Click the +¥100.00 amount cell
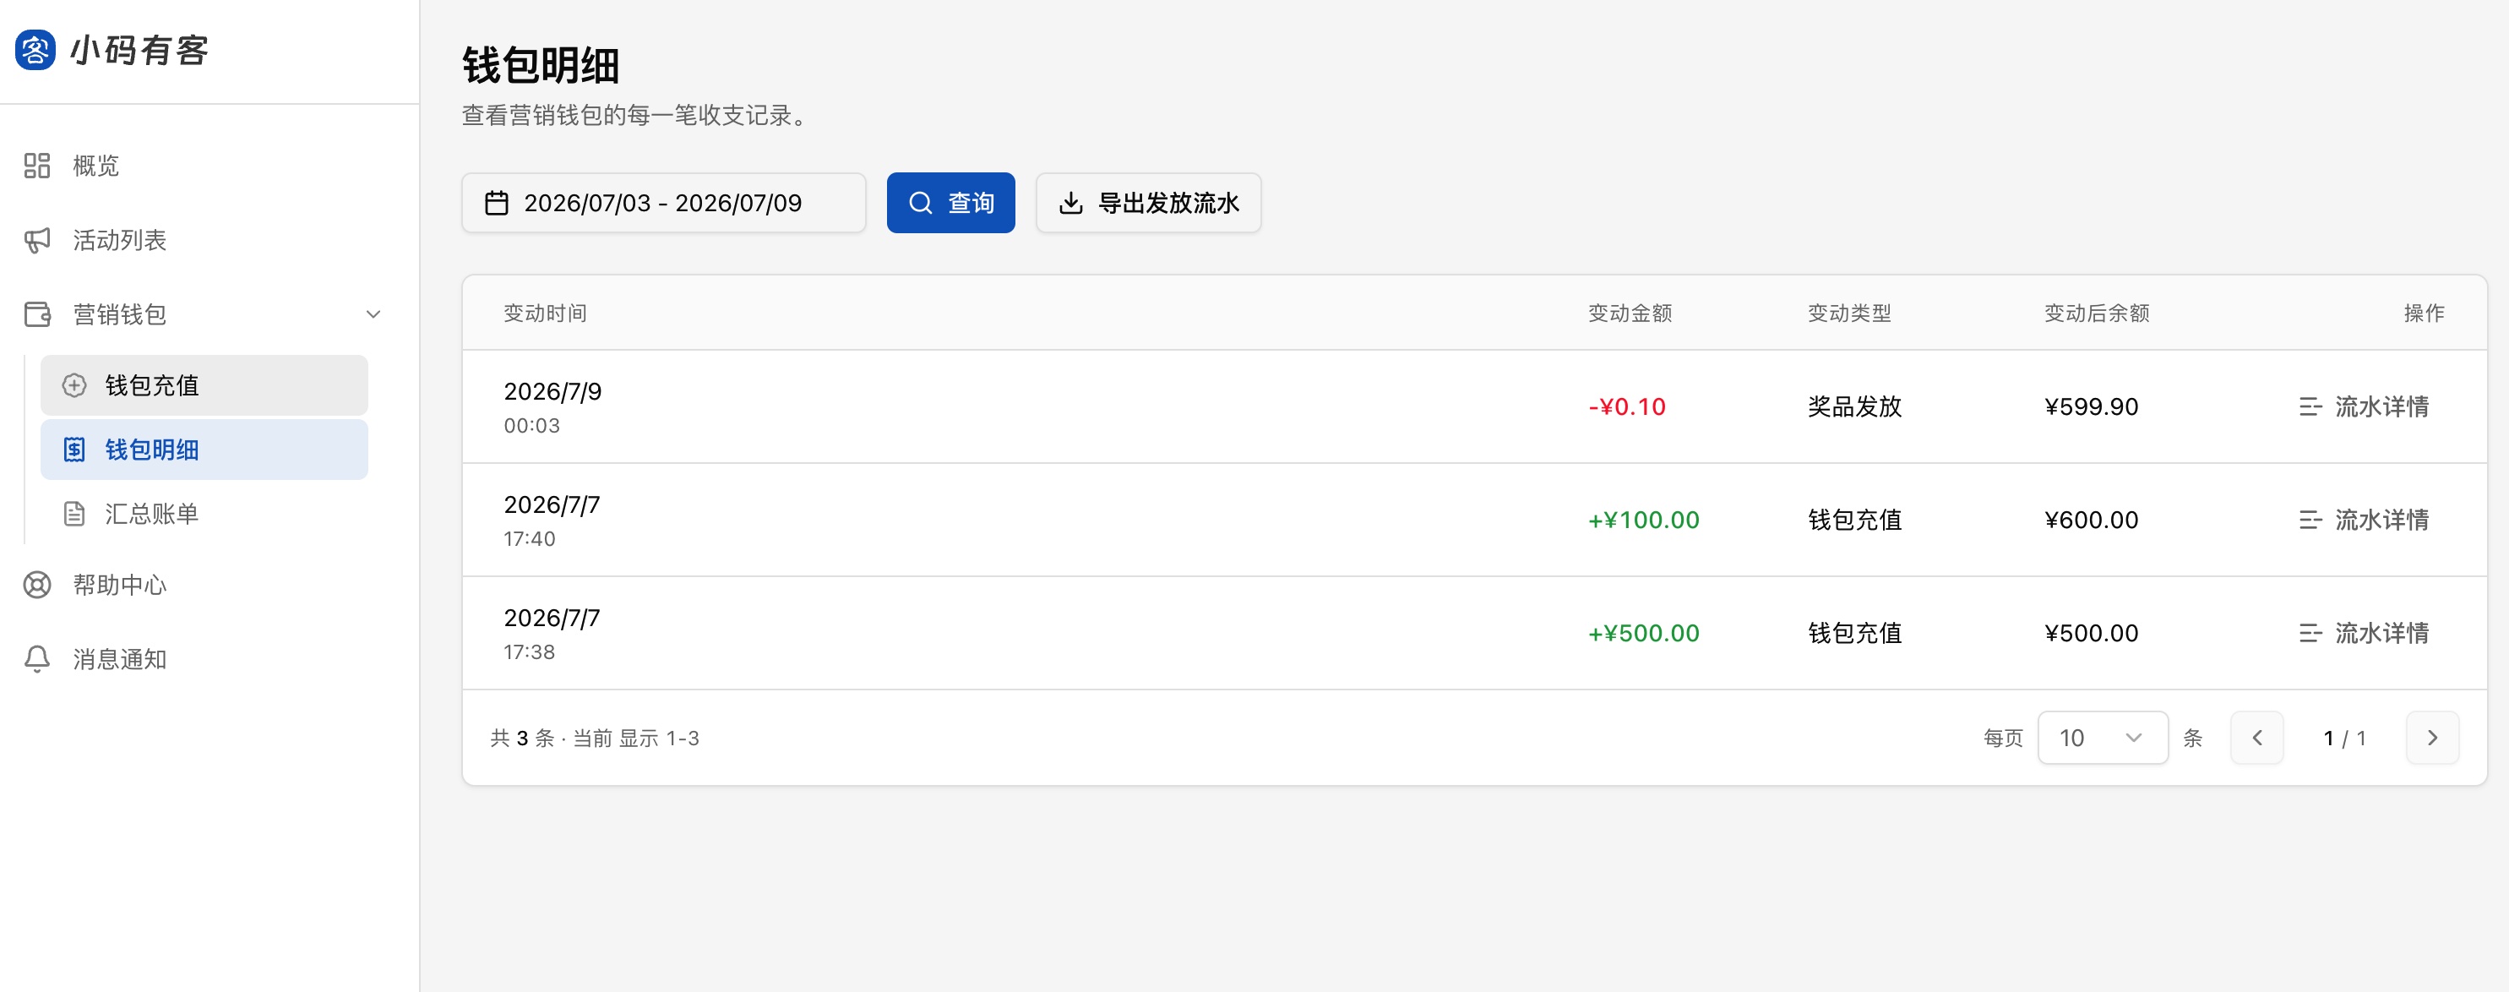The width and height of the screenshot is (2509, 992). (x=1643, y=521)
